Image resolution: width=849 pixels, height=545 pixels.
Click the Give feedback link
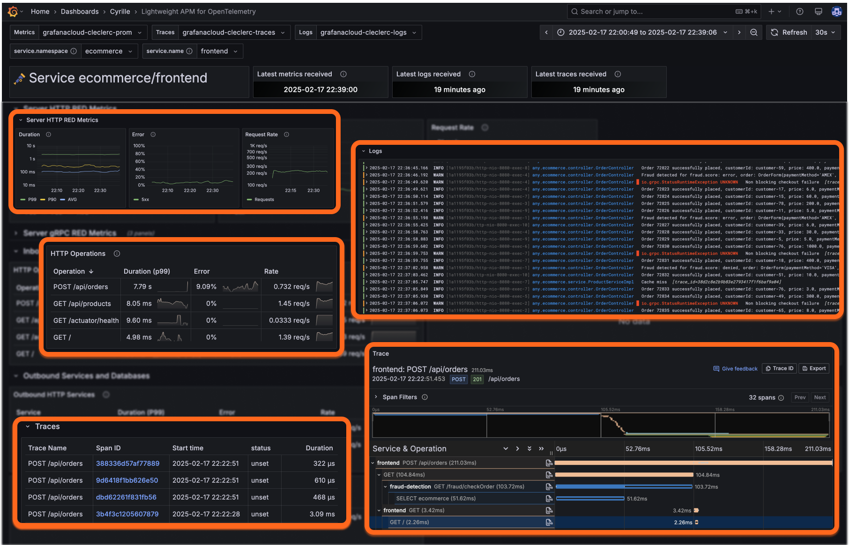[735, 369]
